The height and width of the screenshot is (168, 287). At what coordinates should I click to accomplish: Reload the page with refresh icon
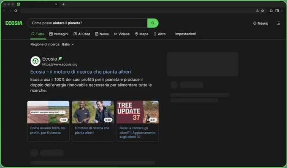pos(16,11)
